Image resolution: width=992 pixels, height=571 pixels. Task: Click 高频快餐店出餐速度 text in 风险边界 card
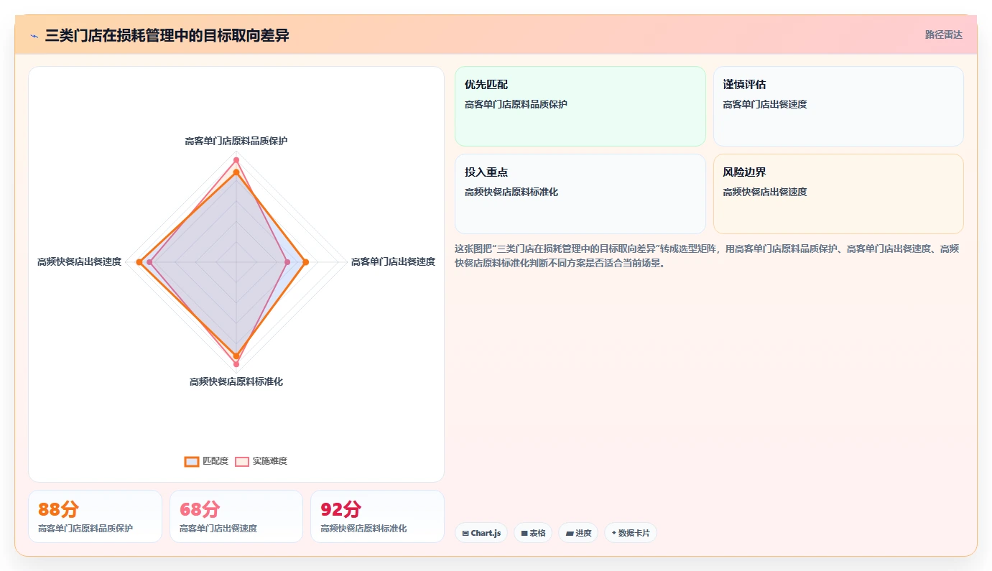[765, 192]
